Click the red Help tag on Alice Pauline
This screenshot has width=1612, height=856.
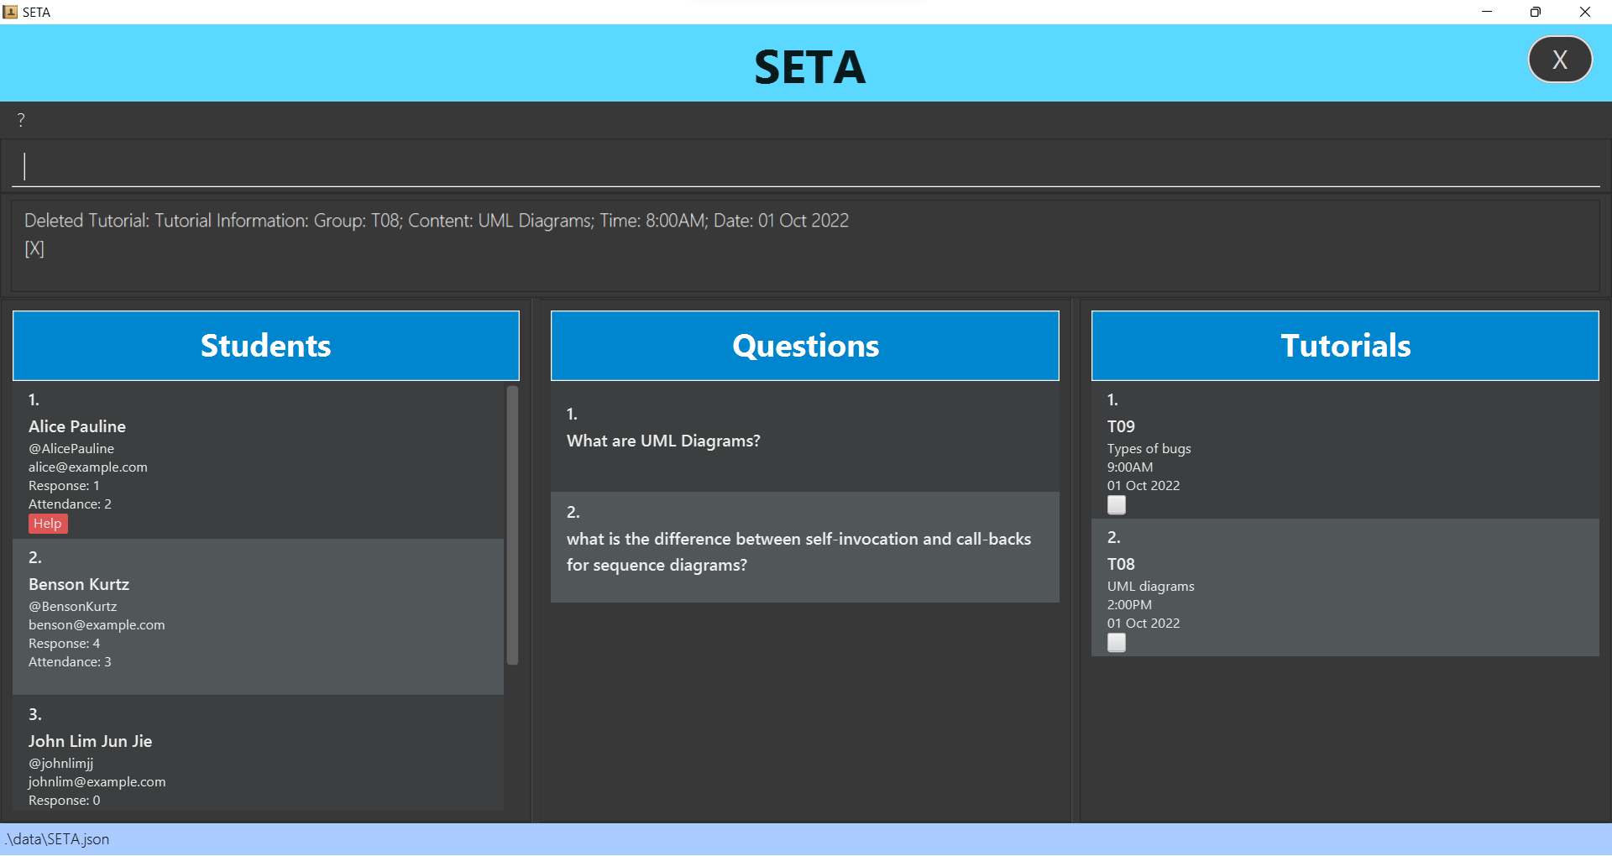point(48,524)
